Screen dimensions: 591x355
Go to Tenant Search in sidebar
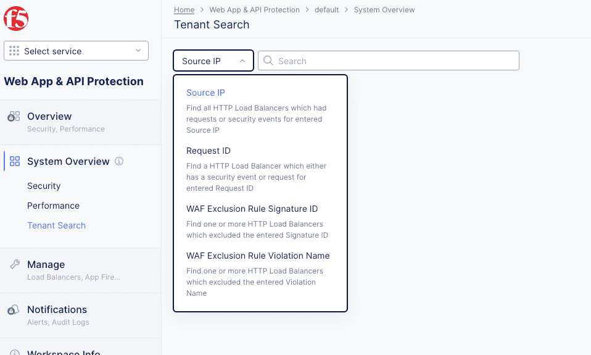(56, 225)
